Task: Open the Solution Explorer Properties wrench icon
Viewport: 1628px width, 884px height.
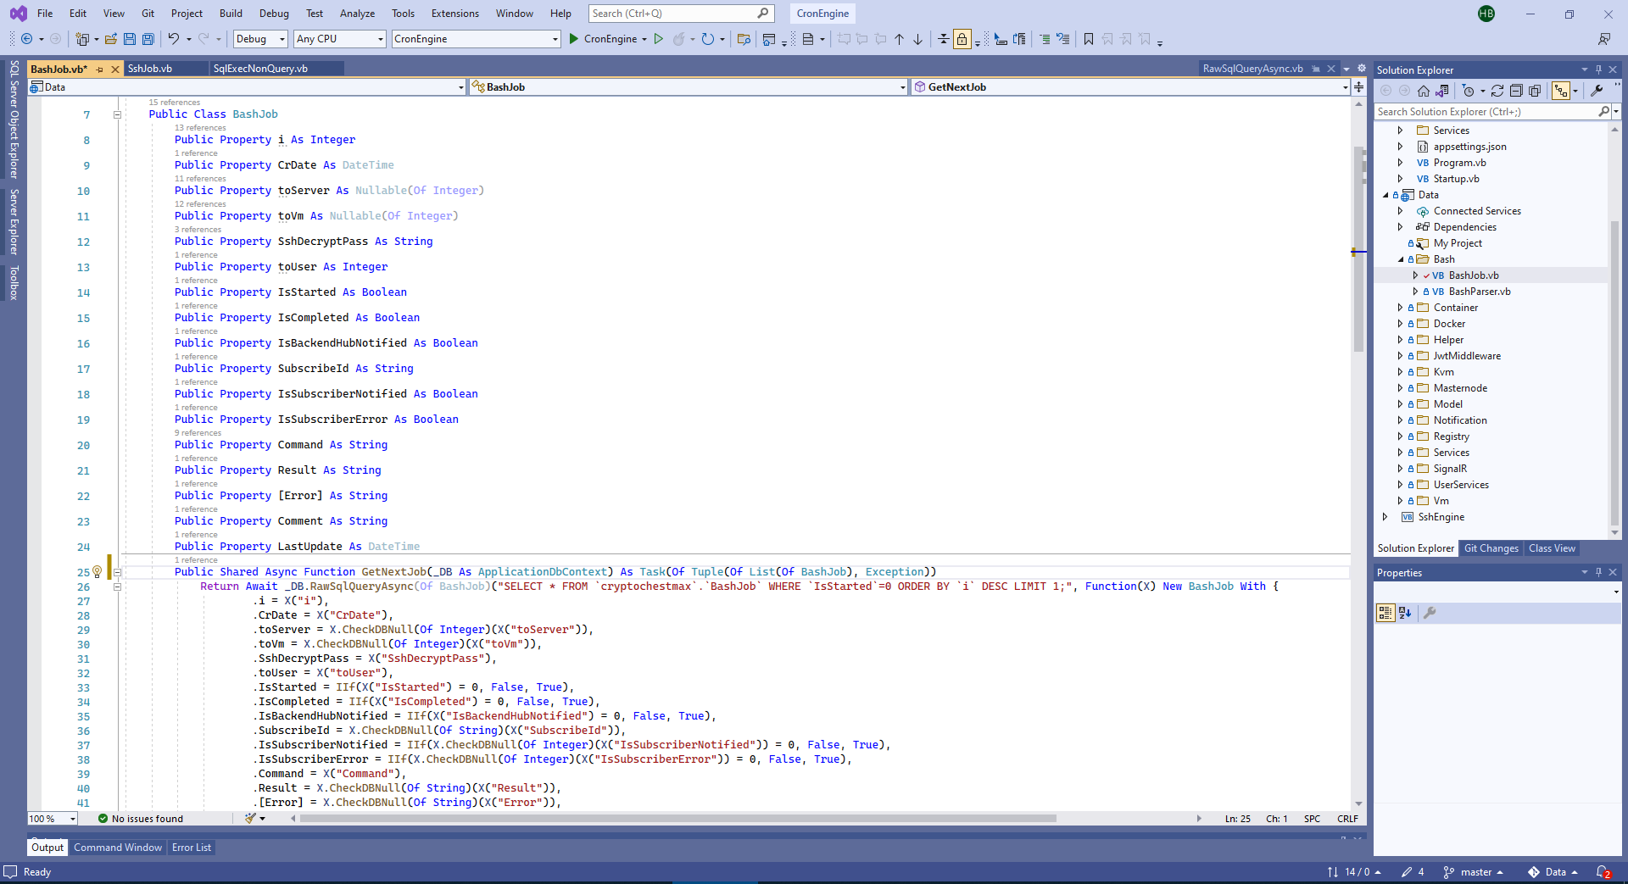Action: 1597,91
